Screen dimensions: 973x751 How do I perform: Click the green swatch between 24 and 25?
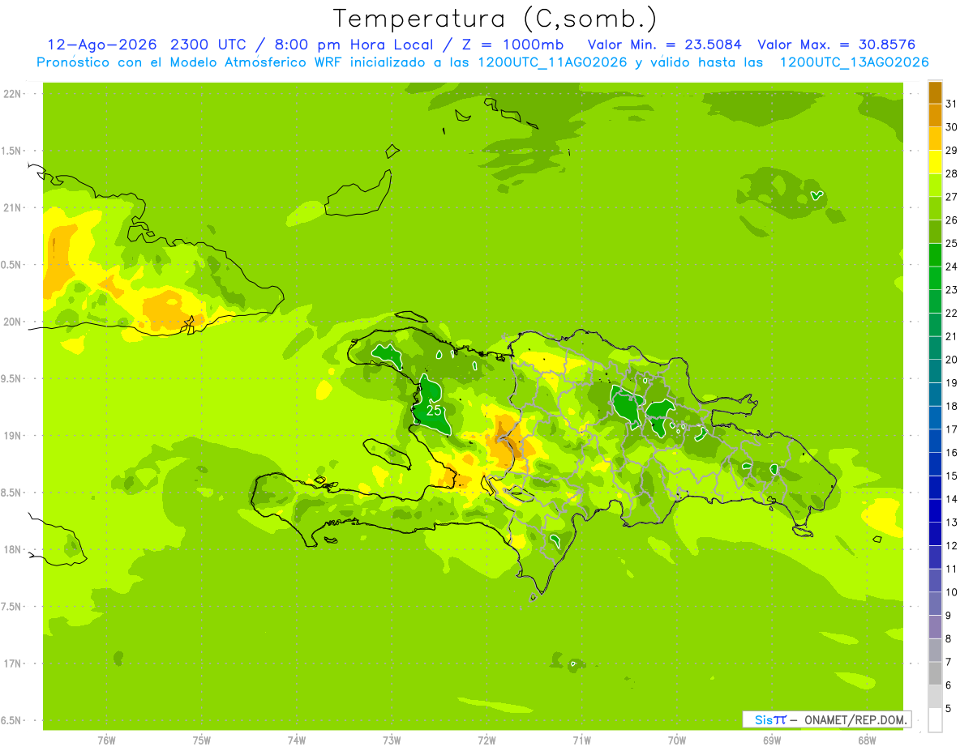935,254
